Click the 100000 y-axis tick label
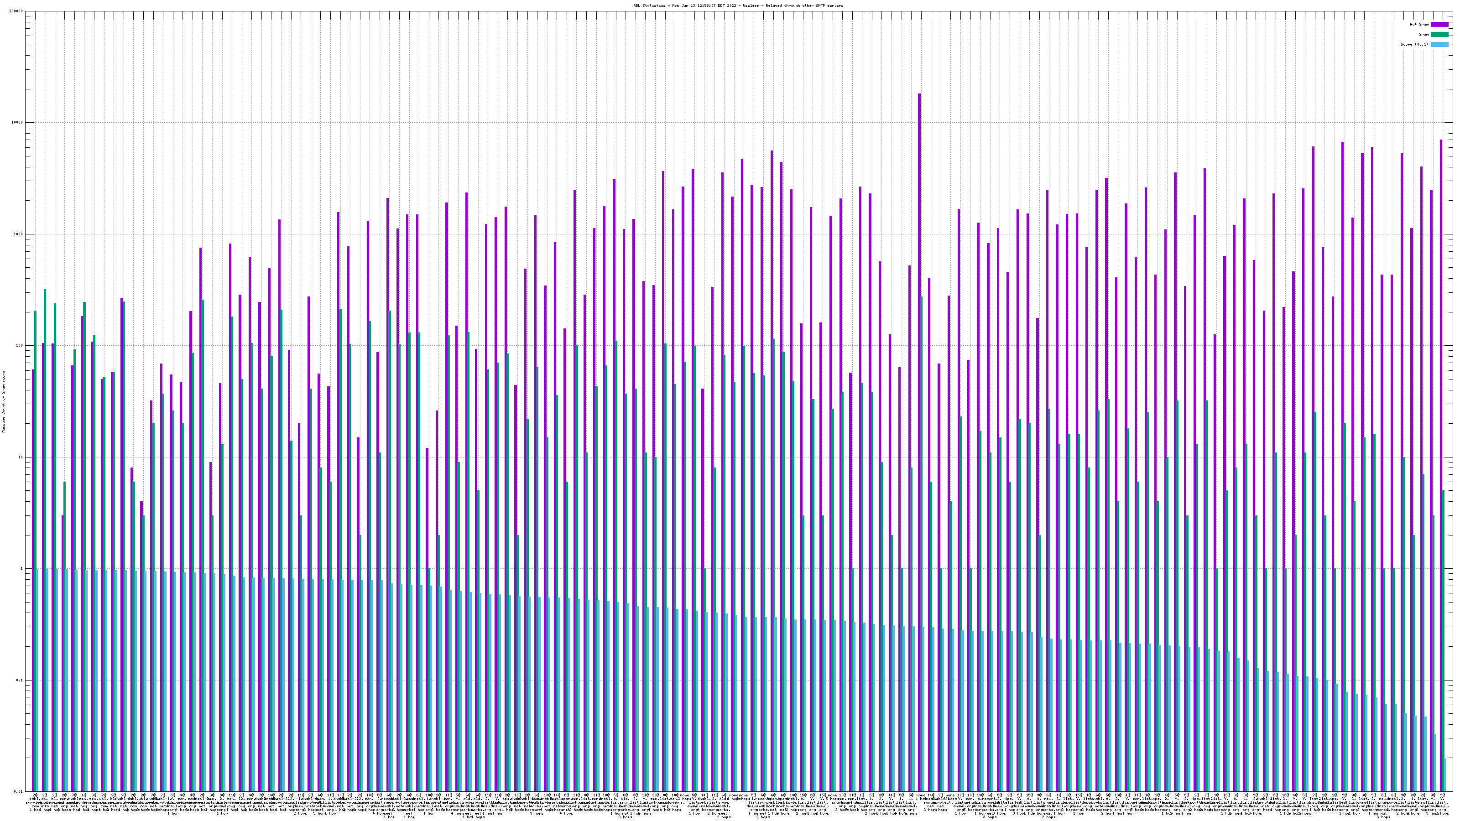The width and height of the screenshot is (1460, 821). click(16, 11)
